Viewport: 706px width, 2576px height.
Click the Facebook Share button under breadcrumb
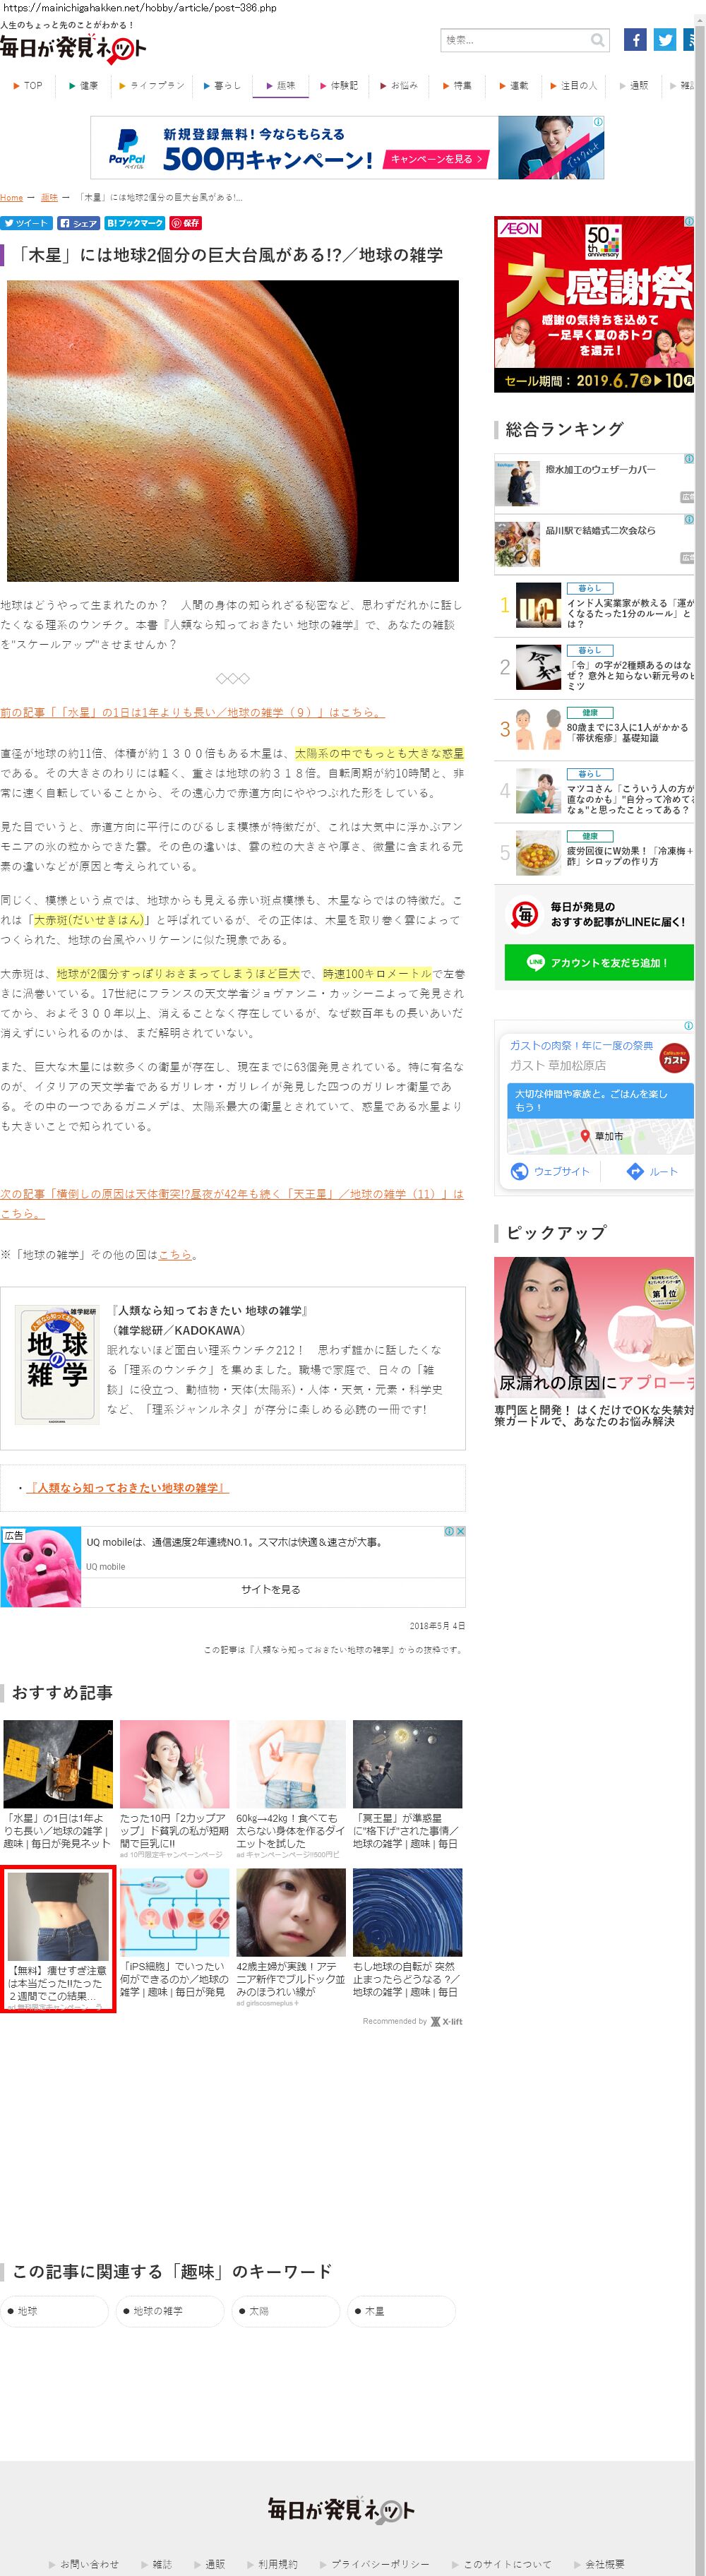click(78, 223)
